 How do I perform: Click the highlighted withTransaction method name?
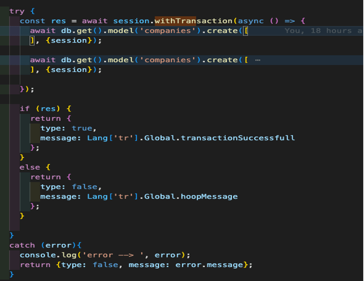193,21
